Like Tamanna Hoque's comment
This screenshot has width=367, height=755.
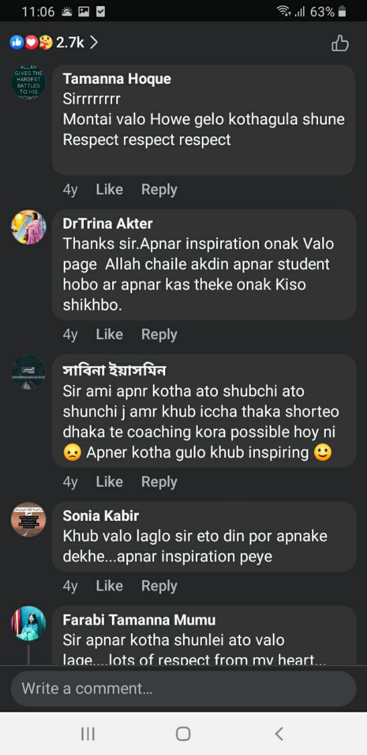pos(109,189)
